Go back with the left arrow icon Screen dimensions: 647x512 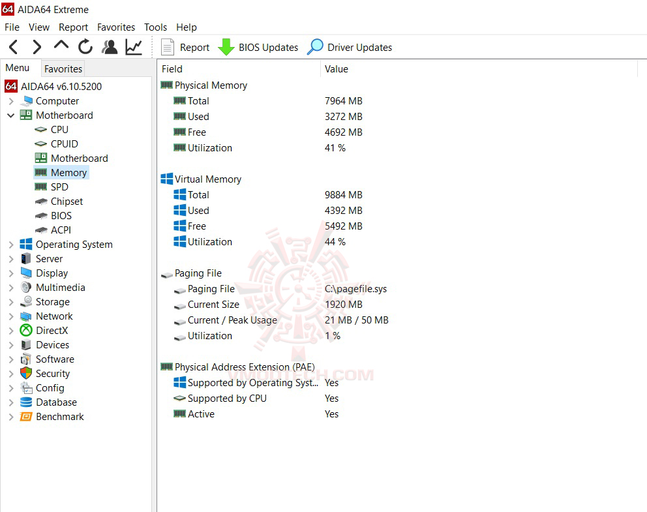pyautogui.click(x=13, y=47)
